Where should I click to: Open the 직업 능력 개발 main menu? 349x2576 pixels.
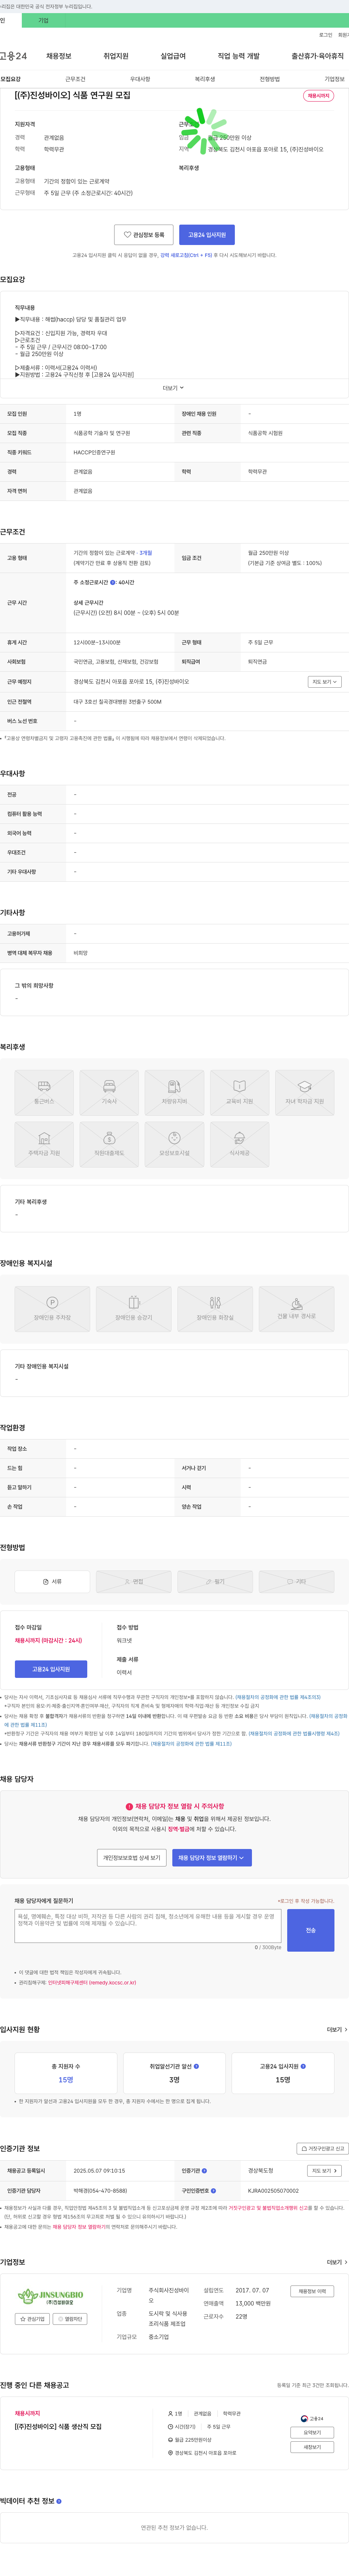coord(239,56)
